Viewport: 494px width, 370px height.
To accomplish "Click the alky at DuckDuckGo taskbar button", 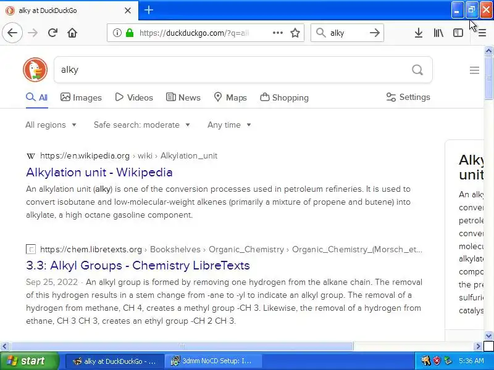I will coord(115,361).
